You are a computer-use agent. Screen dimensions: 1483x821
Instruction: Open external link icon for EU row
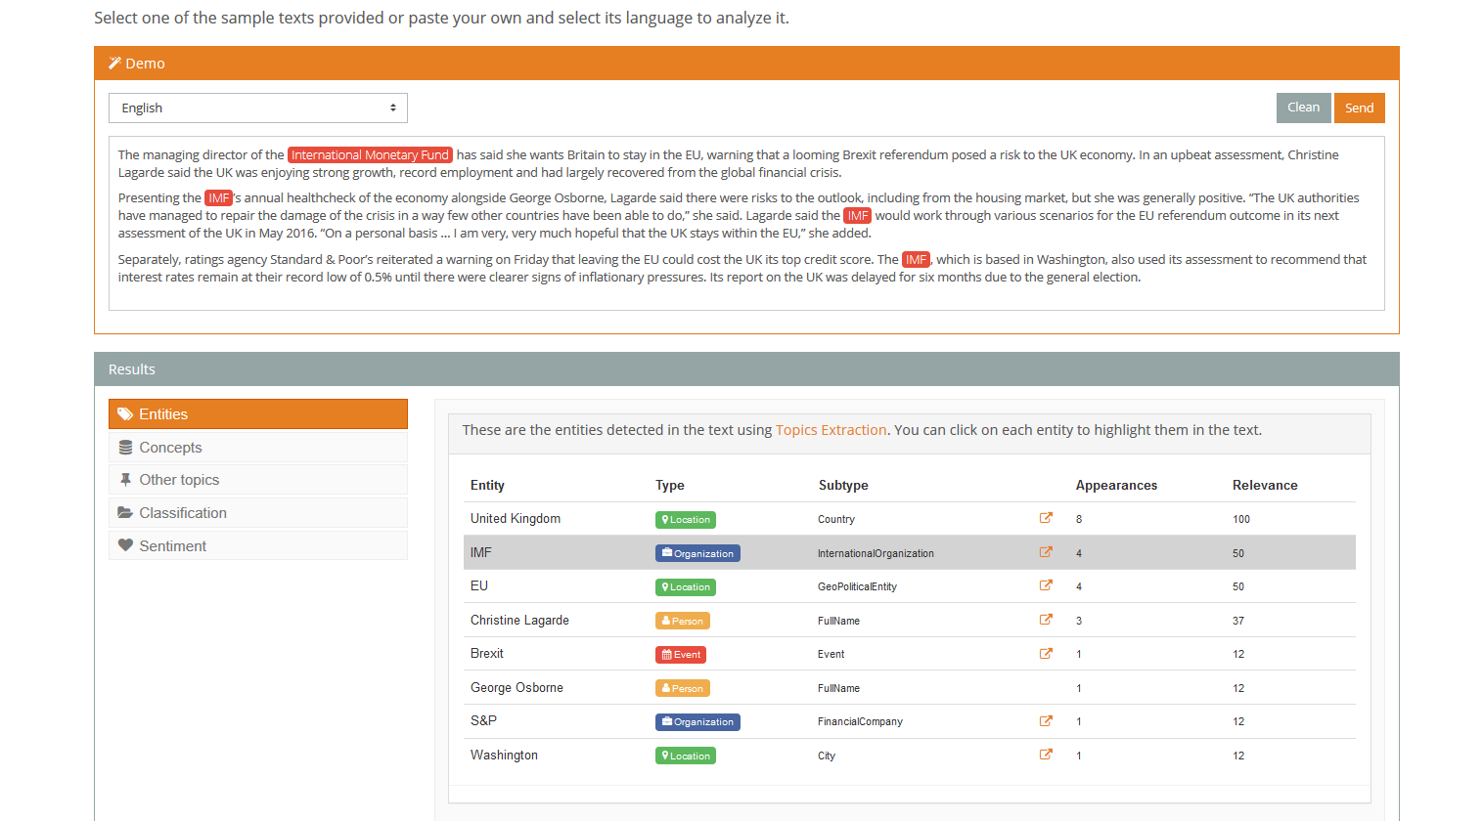tap(1046, 585)
